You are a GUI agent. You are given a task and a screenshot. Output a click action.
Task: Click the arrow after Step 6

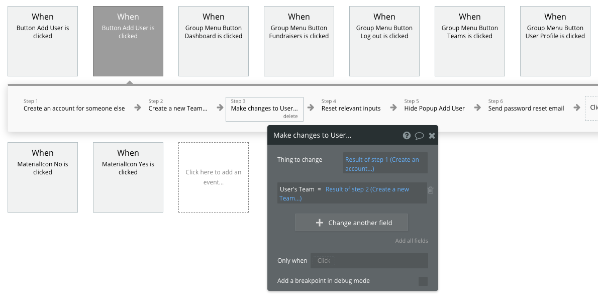pos(577,108)
